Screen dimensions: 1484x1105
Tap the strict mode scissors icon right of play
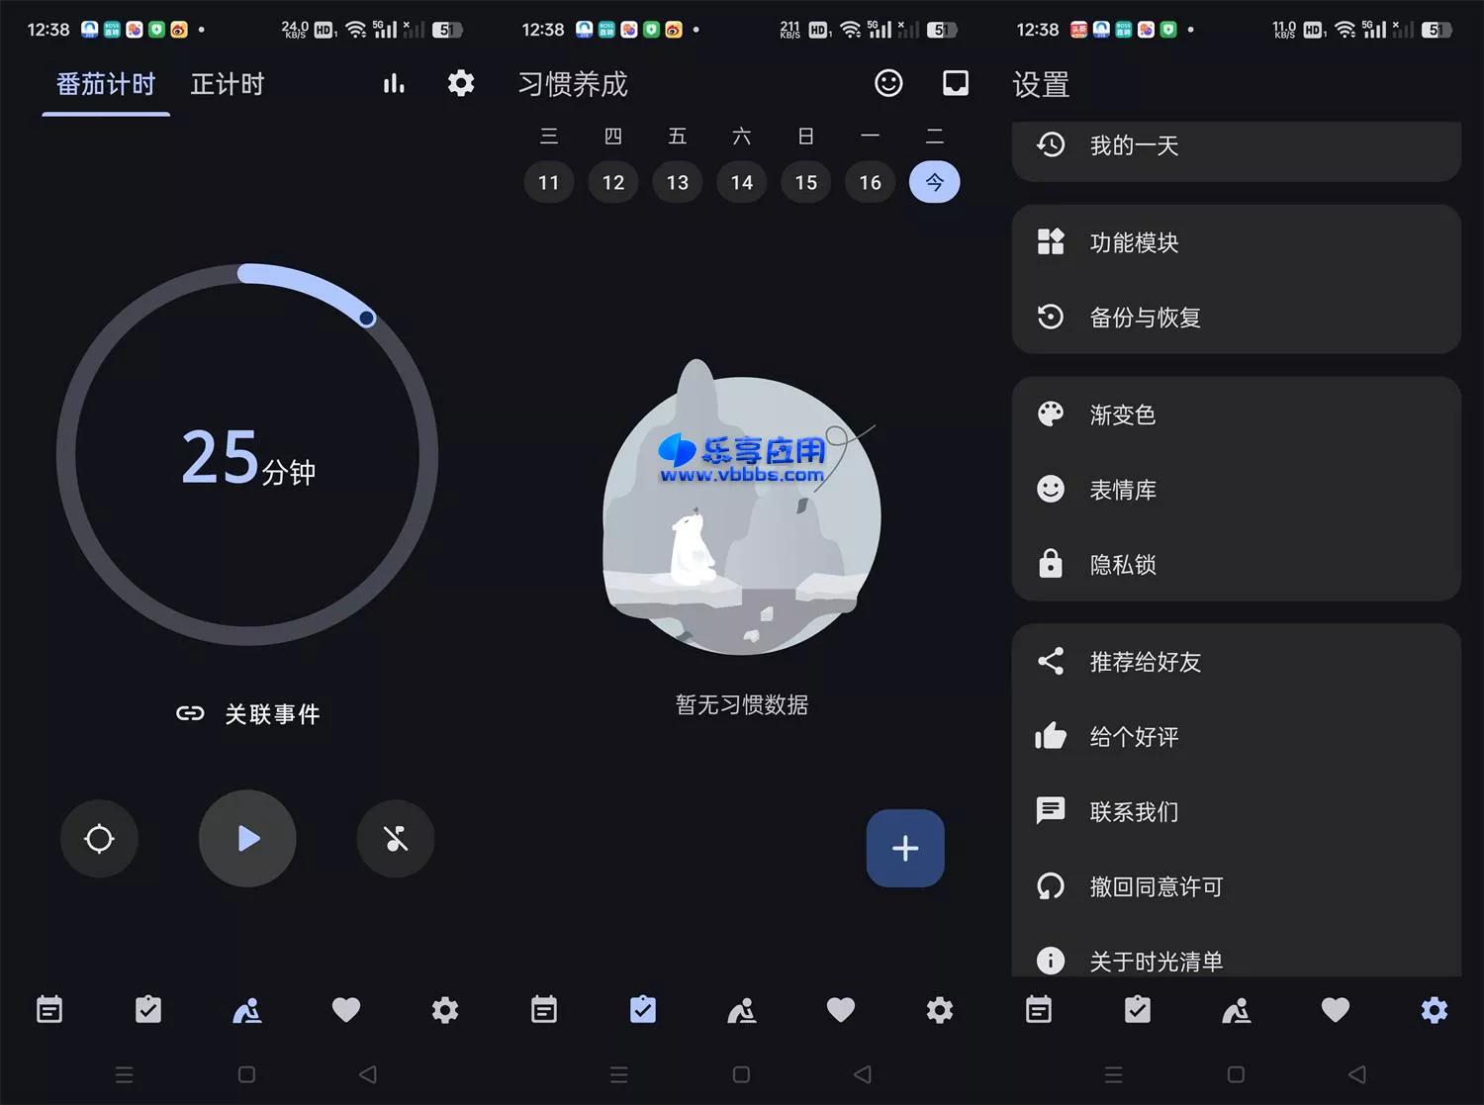pos(395,839)
